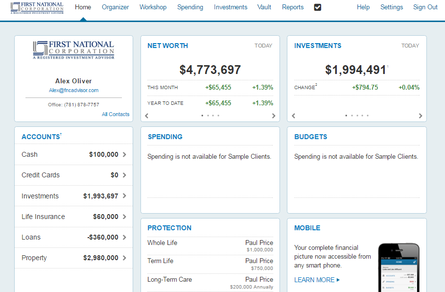Select last pagination dot in Net Worth card

[x=218, y=116]
